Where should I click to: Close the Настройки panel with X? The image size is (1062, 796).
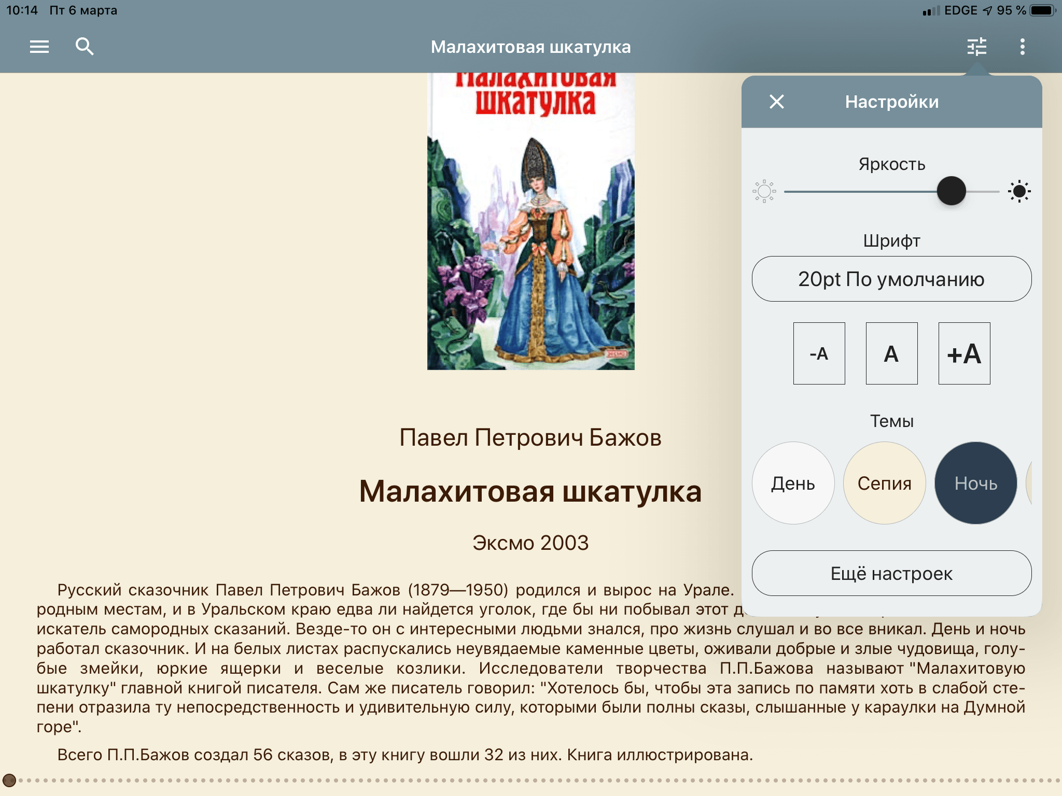click(x=777, y=102)
